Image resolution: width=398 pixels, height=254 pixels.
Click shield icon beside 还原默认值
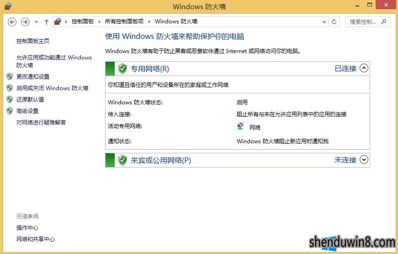coord(10,99)
